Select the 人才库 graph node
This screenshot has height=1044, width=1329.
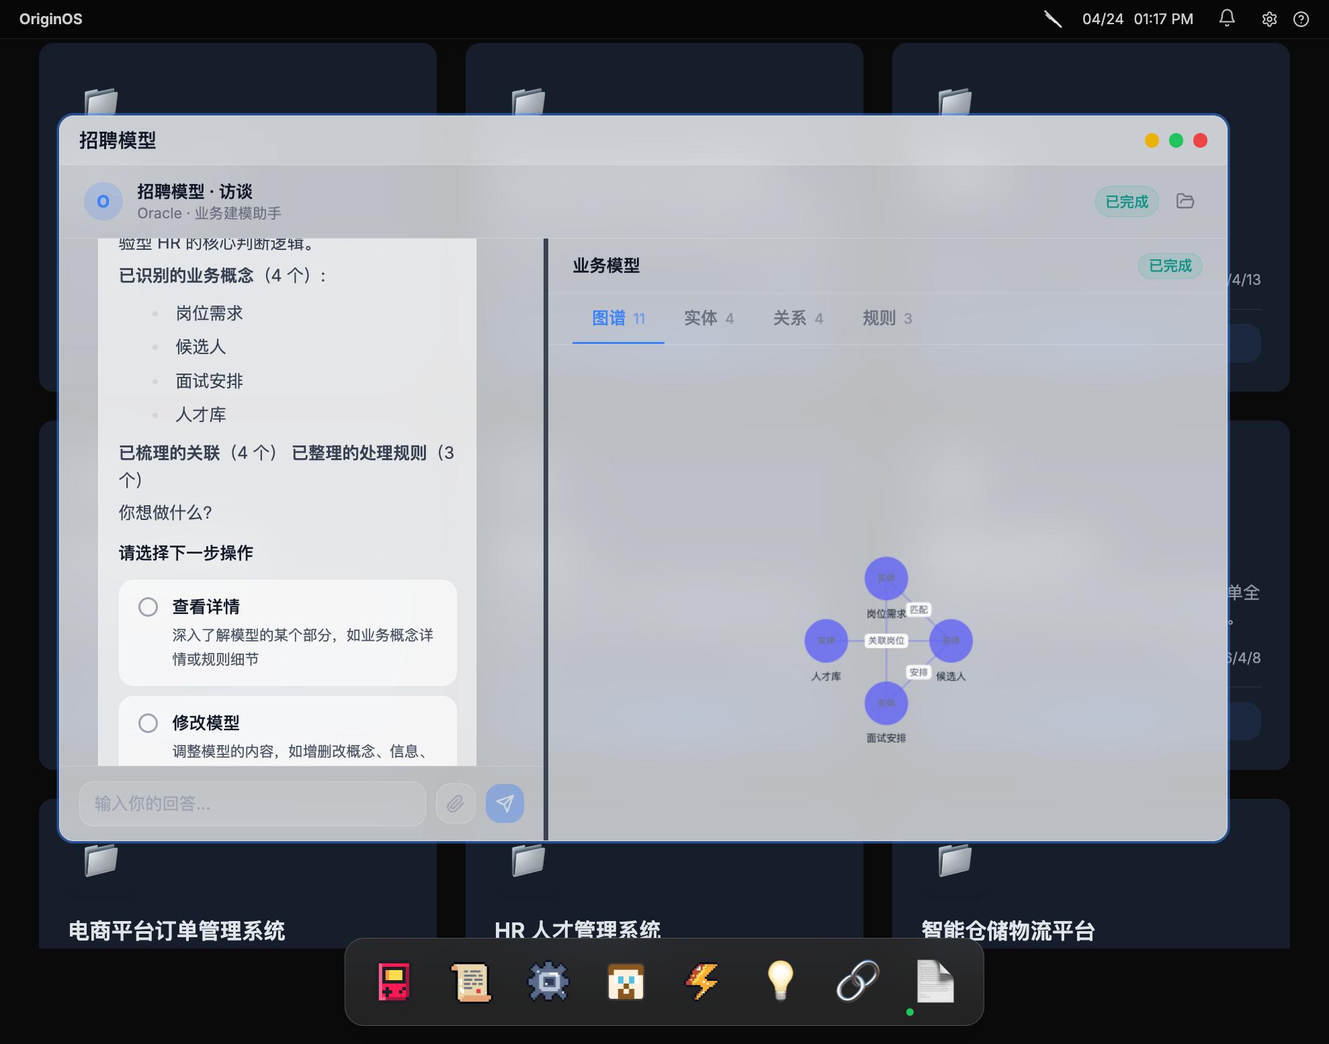click(826, 640)
